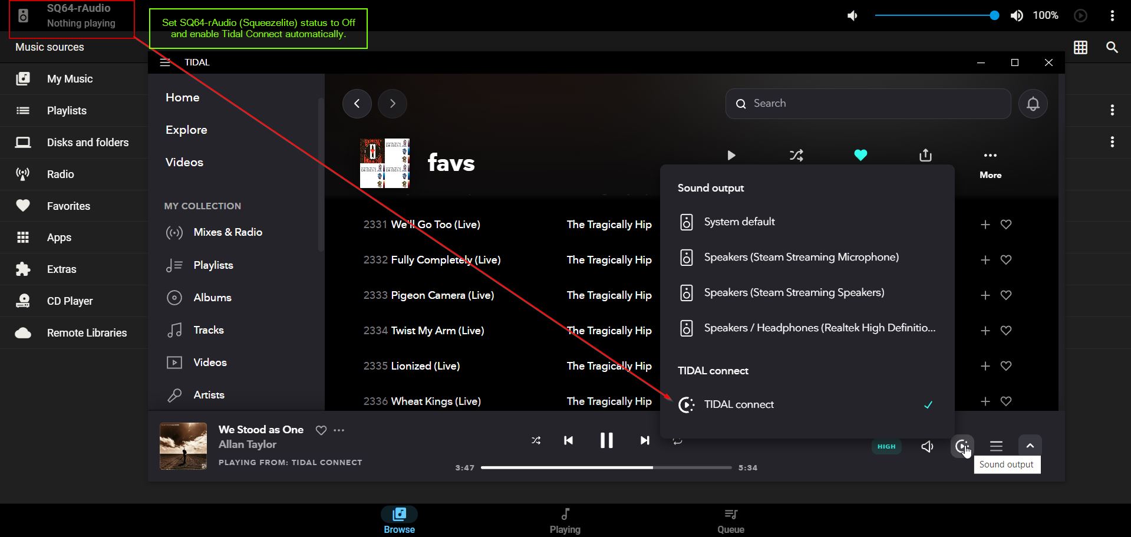Image resolution: width=1131 pixels, height=537 pixels.
Task: Toggle the favs playlist heart favorite
Action: [x=860, y=156]
